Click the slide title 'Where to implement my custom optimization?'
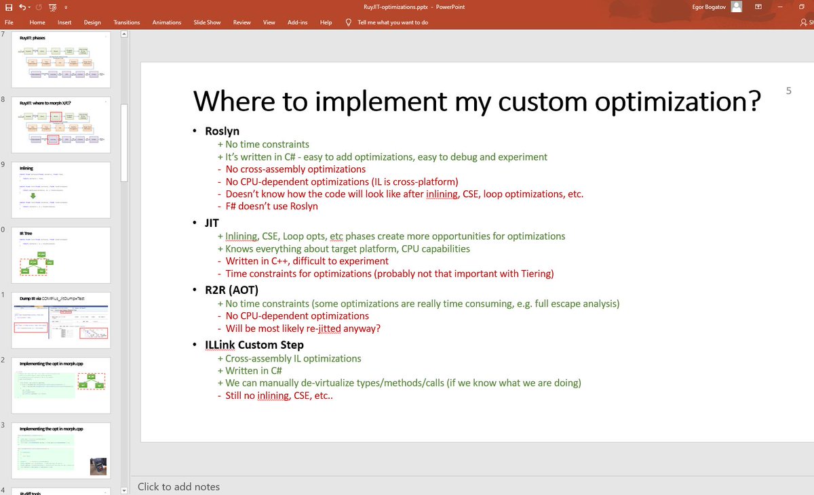Viewport: 814px width, 495px height. coord(476,100)
